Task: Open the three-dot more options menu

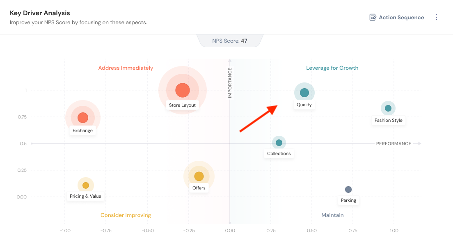Action: pyautogui.click(x=437, y=17)
